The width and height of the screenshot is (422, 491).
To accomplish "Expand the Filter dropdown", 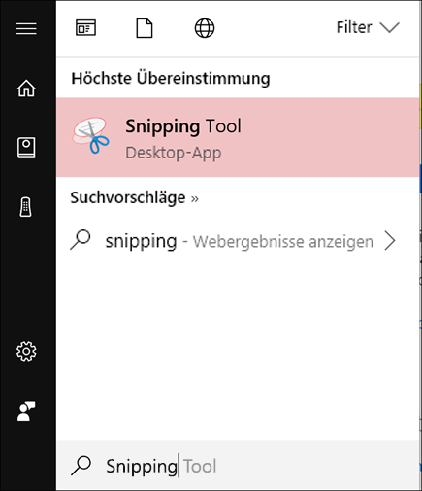I will [x=368, y=27].
